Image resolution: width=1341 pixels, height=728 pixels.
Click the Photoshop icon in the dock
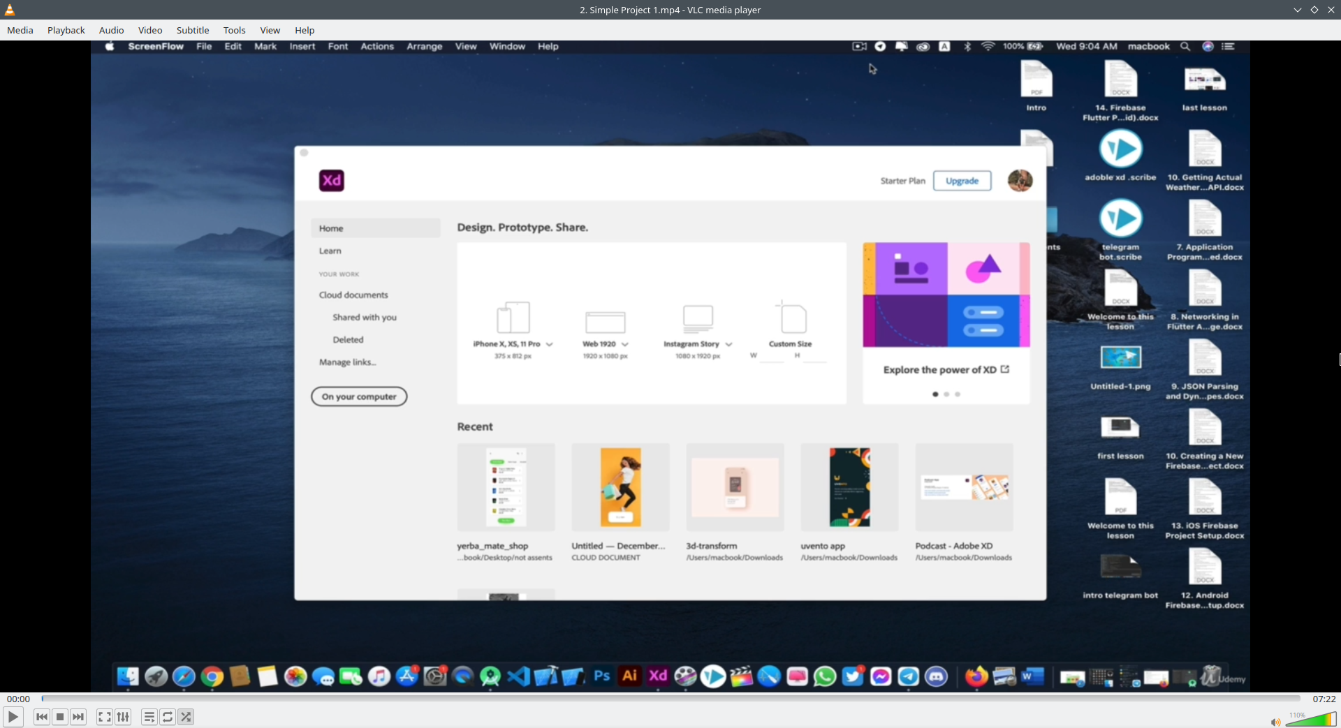602,676
